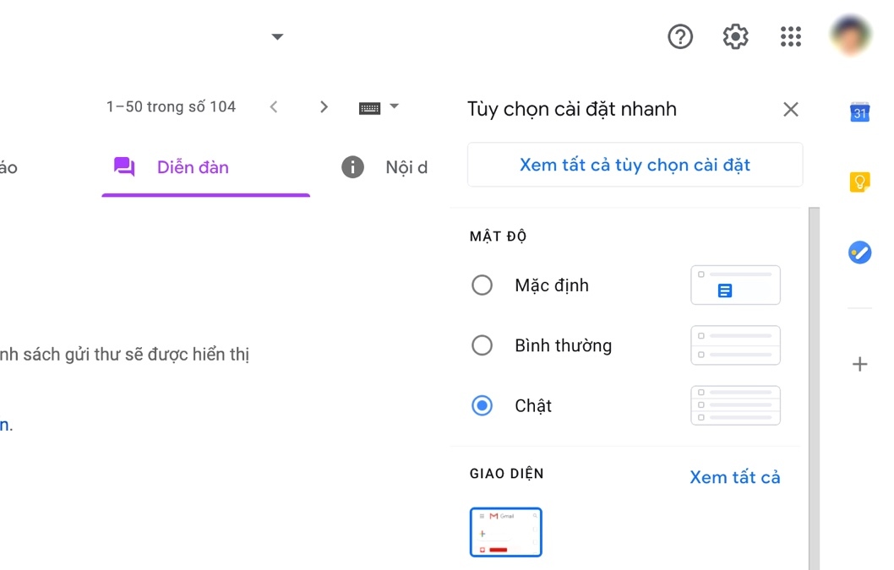Open the Google apps grid
The width and height of the screenshot is (894, 570).
(x=791, y=36)
